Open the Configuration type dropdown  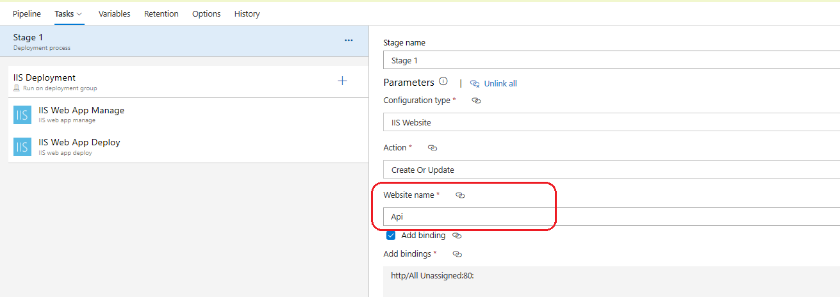(611, 122)
